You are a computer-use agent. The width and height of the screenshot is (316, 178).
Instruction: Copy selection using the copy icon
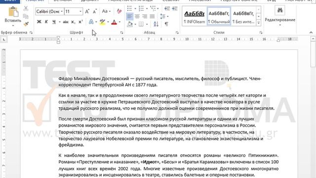(26, 16)
